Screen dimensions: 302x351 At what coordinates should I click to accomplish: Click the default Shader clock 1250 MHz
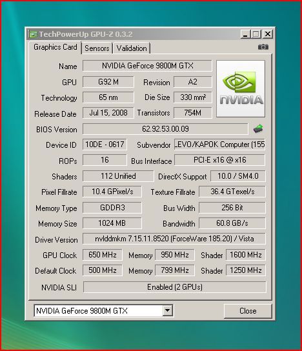point(246,270)
